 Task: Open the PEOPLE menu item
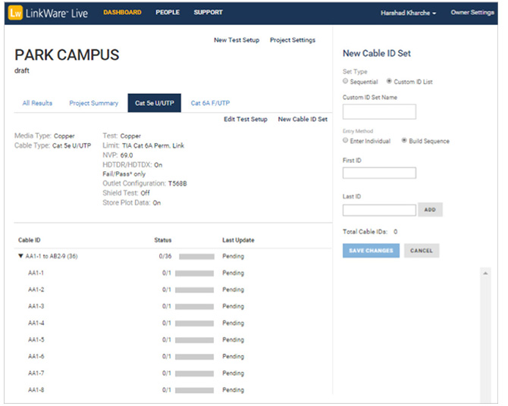[x=168, y=13]
